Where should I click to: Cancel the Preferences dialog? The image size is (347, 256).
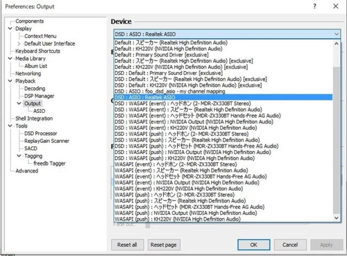click(290, 245)
